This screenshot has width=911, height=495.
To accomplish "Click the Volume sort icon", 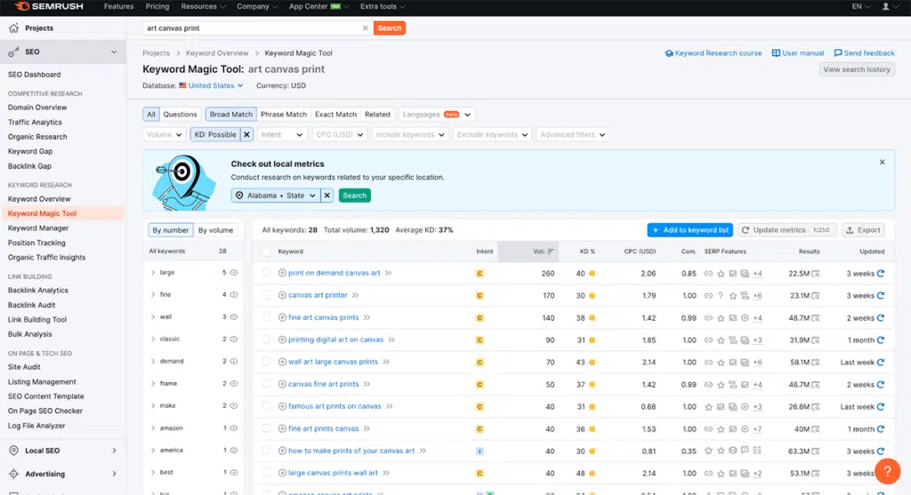I will (550, 251).
